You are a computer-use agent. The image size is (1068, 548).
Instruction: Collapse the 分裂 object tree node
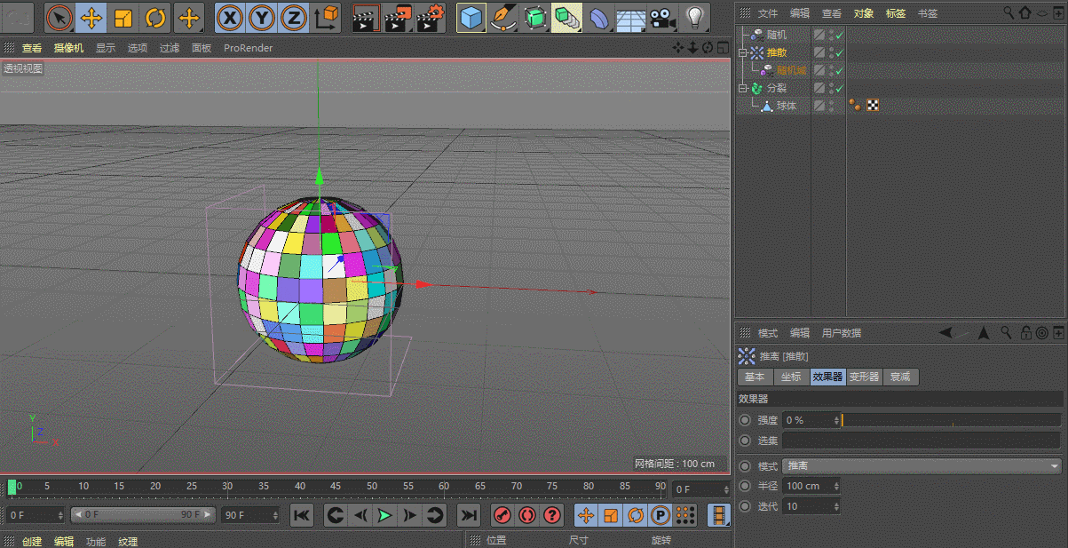coord(743,88)
